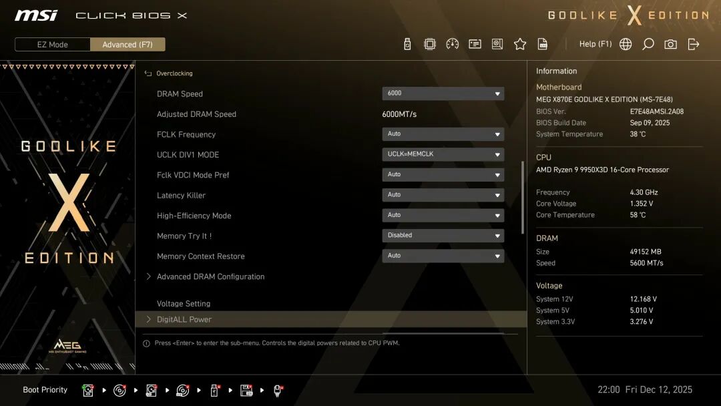This screenshot has width=721, height=406.
Task: Select first CD/DVD disc boot device icon
Action: tap(119, 391)
